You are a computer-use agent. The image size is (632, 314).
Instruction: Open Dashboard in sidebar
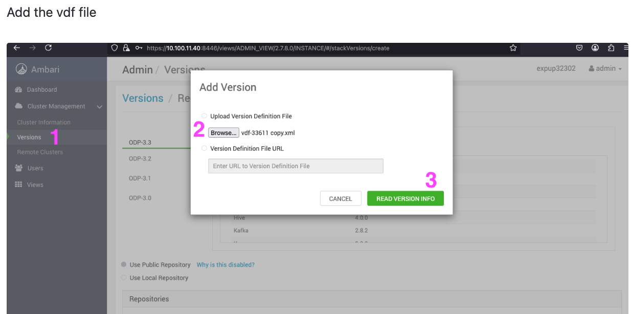[42, 90]
